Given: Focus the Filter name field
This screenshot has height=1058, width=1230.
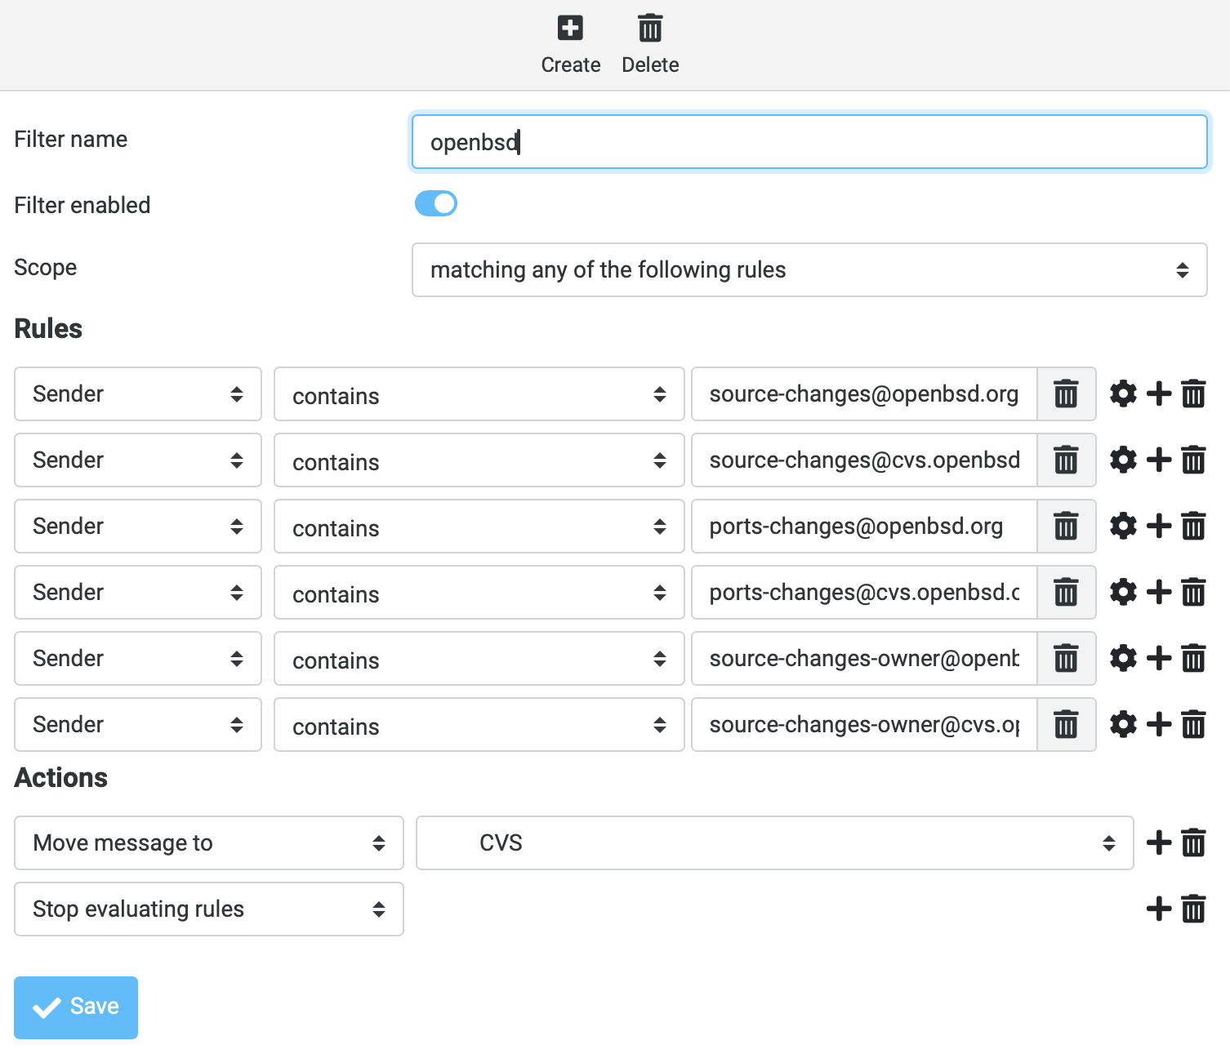Looking at the screenshot, I should point(809,142).
